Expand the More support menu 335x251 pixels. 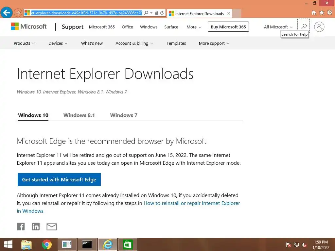pos(214,43)
